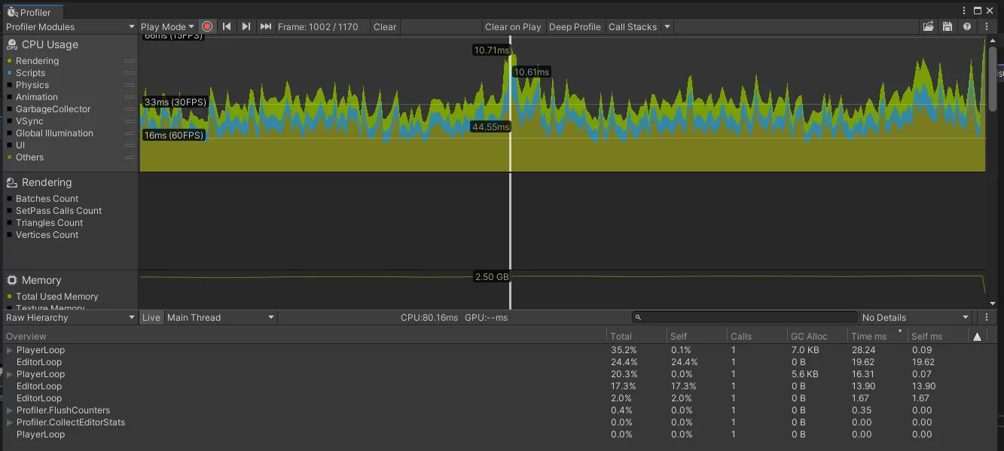Enable the Clear on Play toggle
The image size is (1004, 451).
tap(513, 26)
